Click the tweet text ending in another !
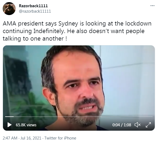Screen dimensions: 158x143 (77, 31)
